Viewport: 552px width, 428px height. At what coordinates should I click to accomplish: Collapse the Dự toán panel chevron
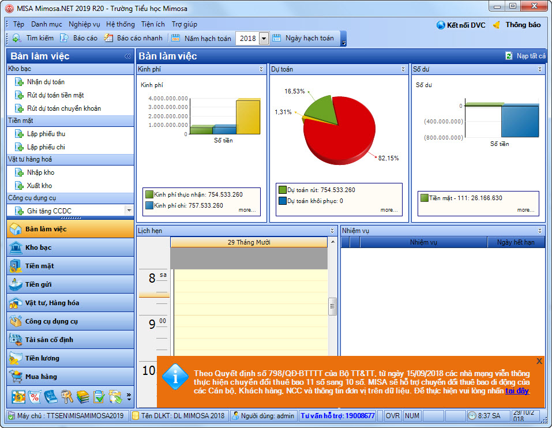pos(403,69)
